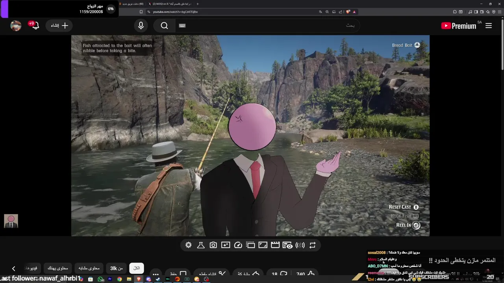Open a new browser tab with plus

point(198,4)
